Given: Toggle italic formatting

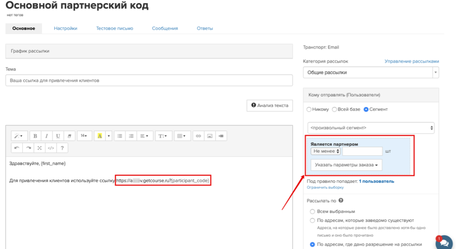Looking at the screenshot, I should coord(46,136).
